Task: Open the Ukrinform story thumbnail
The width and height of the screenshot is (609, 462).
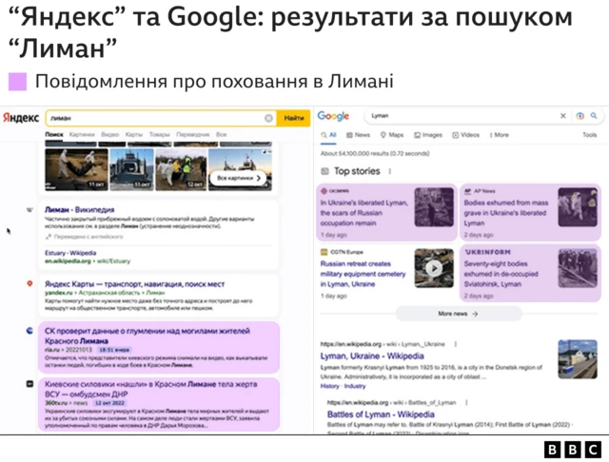Action: [578, 268]
